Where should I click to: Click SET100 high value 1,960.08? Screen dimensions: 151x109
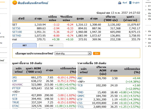[x=82, y=32]
